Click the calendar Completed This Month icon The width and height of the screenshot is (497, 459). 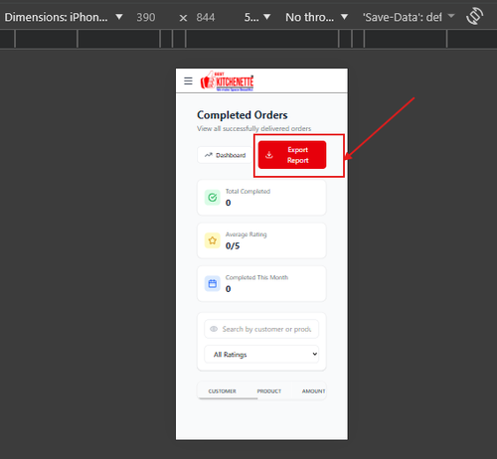click(x=213, y=283)
